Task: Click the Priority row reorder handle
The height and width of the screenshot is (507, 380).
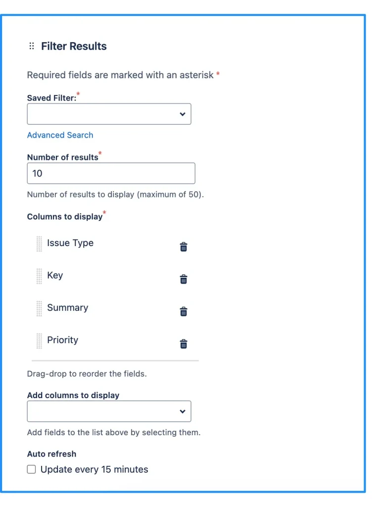Action: (39, 341)
